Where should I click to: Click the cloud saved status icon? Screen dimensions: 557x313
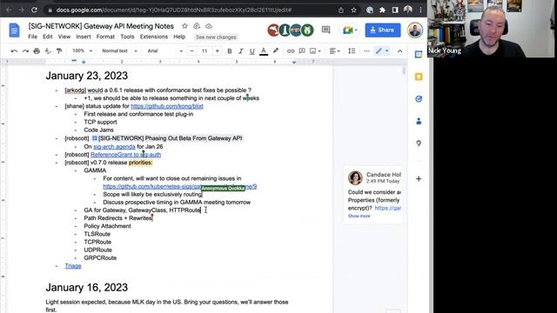(209, 26)
